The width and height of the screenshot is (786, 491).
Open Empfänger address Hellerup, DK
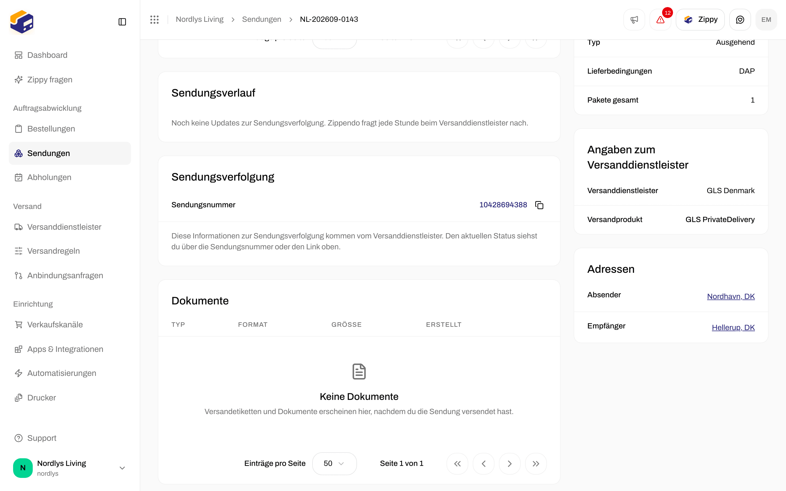click(x=733, y=327)
